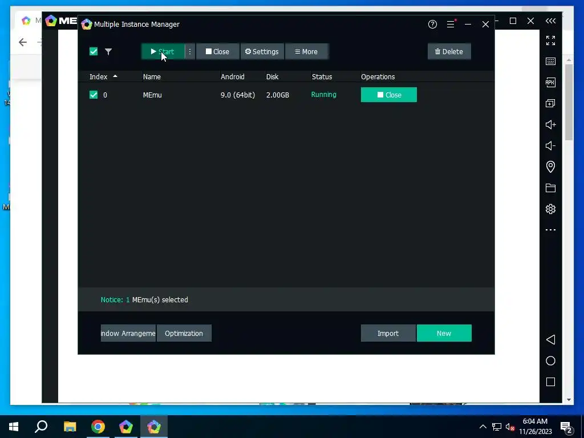Open batch Settings
584x438 pixels.
click(262, 52)
